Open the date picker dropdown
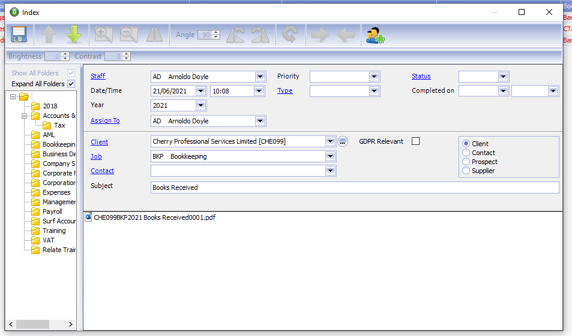This screenshot has height=336, width=572. click(x=200, y=91)
